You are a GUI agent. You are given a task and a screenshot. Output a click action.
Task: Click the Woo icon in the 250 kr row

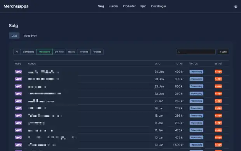pos(18,101)
